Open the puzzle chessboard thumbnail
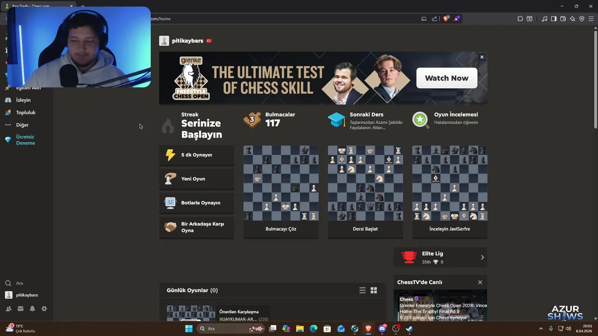The image size is (598, 336). click(x=281, y=183)
